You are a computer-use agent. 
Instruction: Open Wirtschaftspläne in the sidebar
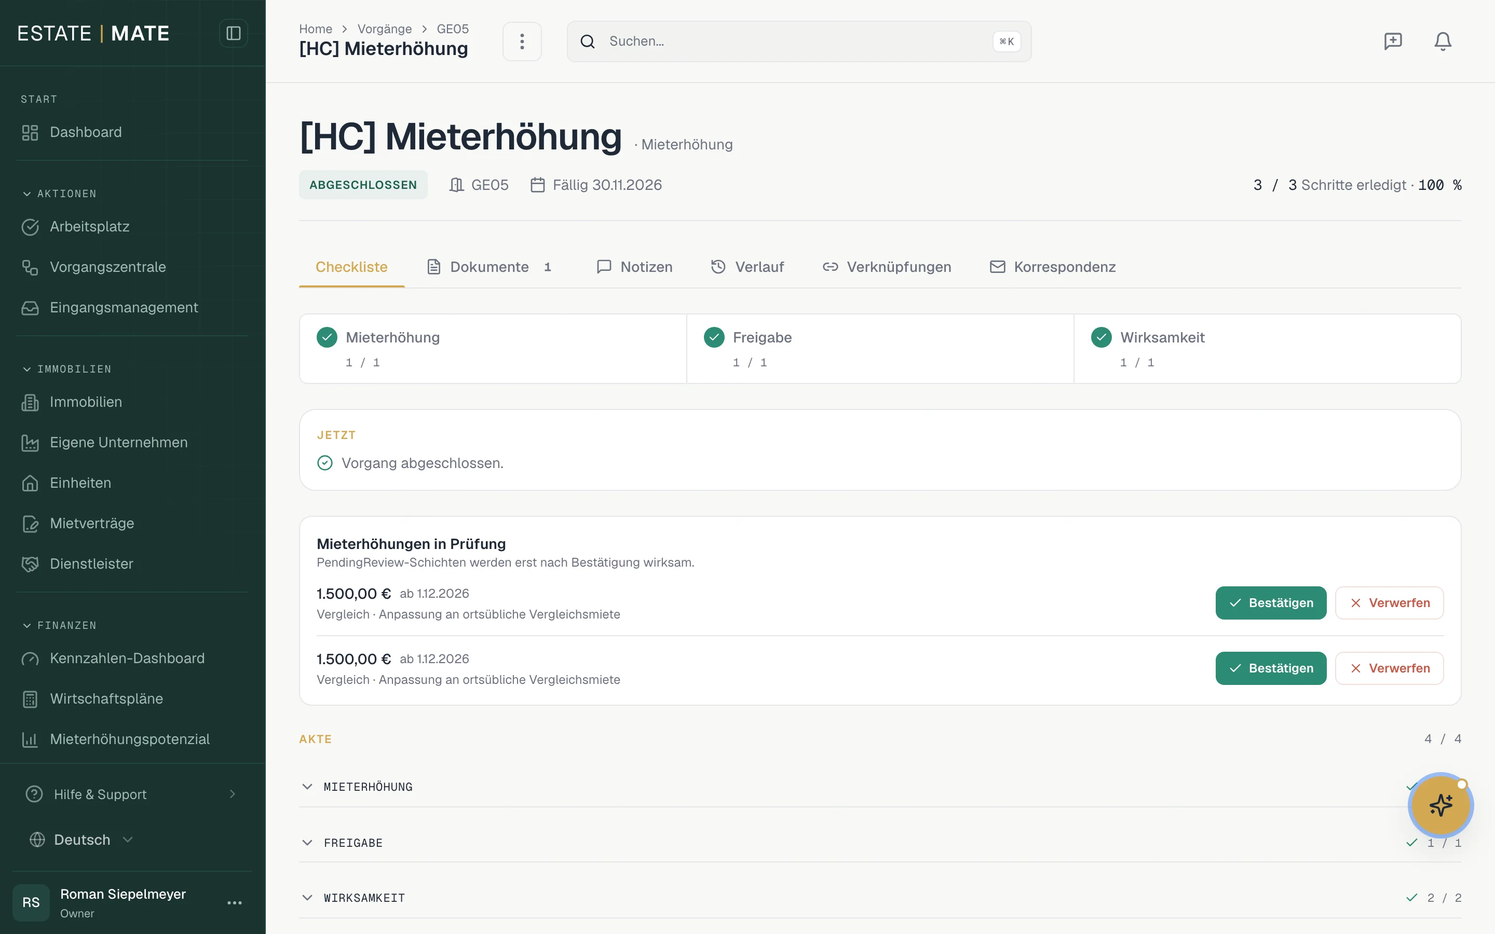tap(133, 698)
